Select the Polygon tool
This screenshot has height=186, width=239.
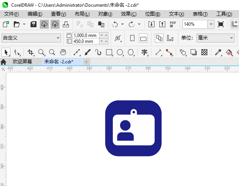(x=131, y=52)
